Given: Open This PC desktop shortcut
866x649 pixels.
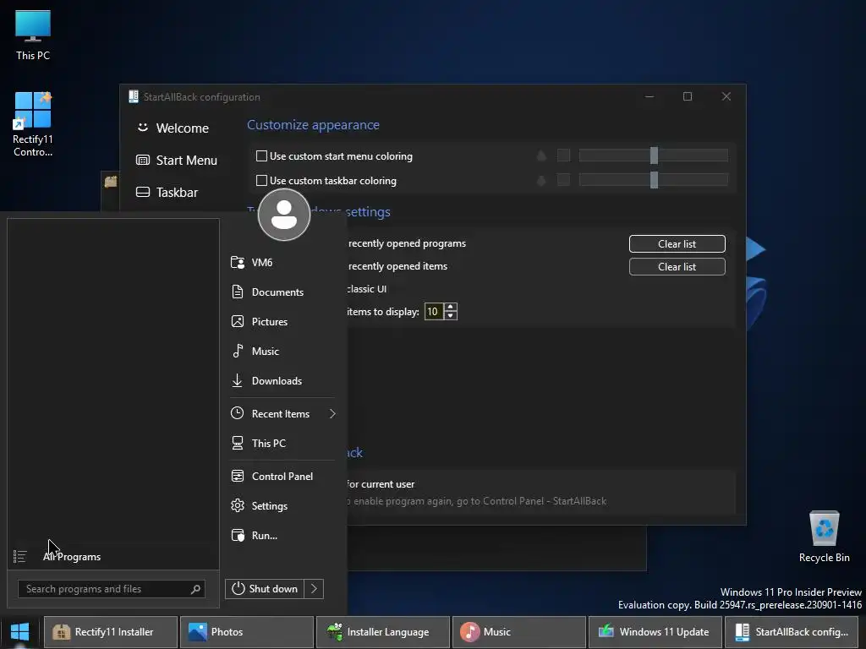Looking at the screenshot, I should pos(33,35).
